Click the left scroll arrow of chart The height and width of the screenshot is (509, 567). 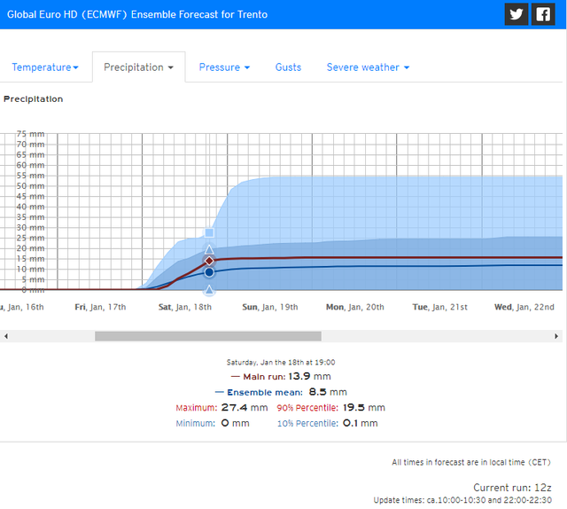coord(6,336)
